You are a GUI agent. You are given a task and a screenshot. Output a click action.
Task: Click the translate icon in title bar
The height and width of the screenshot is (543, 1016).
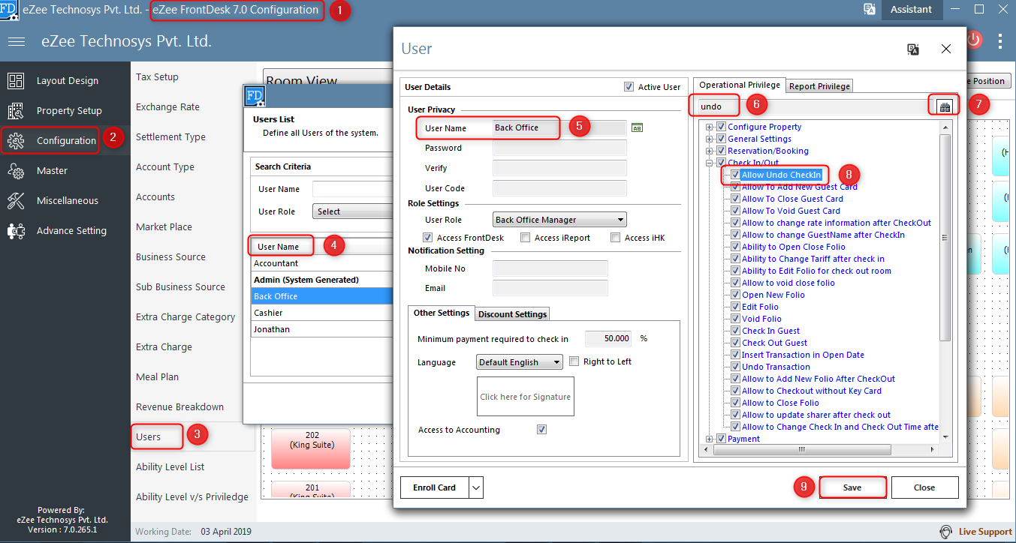(870, 9)
